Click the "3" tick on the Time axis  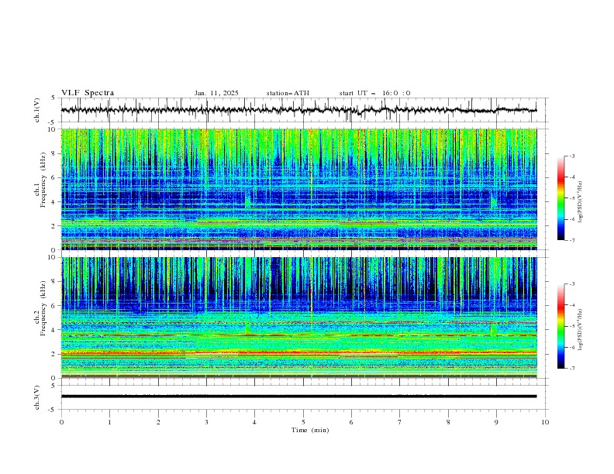point(206,422)
